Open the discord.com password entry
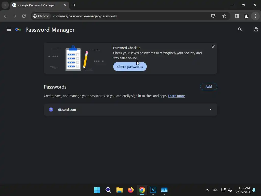This screenshot has width=261, height=196. [130, 109]
